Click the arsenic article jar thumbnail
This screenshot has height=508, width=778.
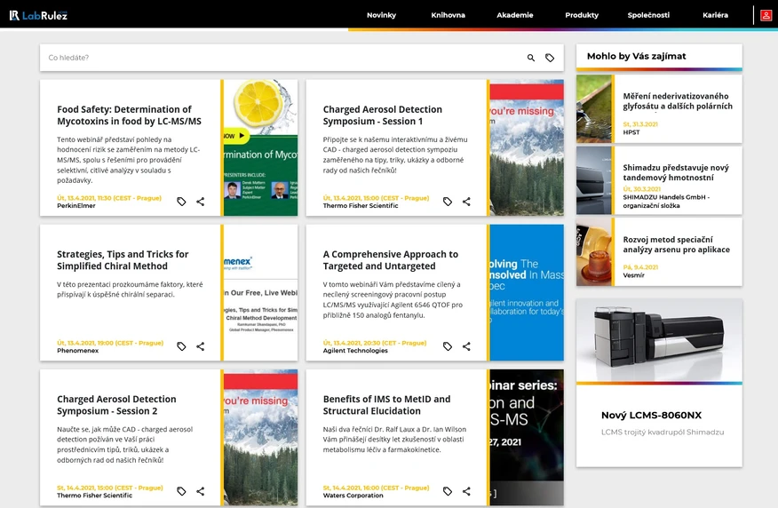click(594, 252)
